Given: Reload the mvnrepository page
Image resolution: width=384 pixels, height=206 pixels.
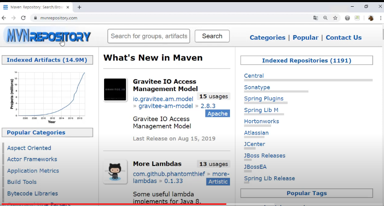Looking at the screenshot, I should [23, 18].
